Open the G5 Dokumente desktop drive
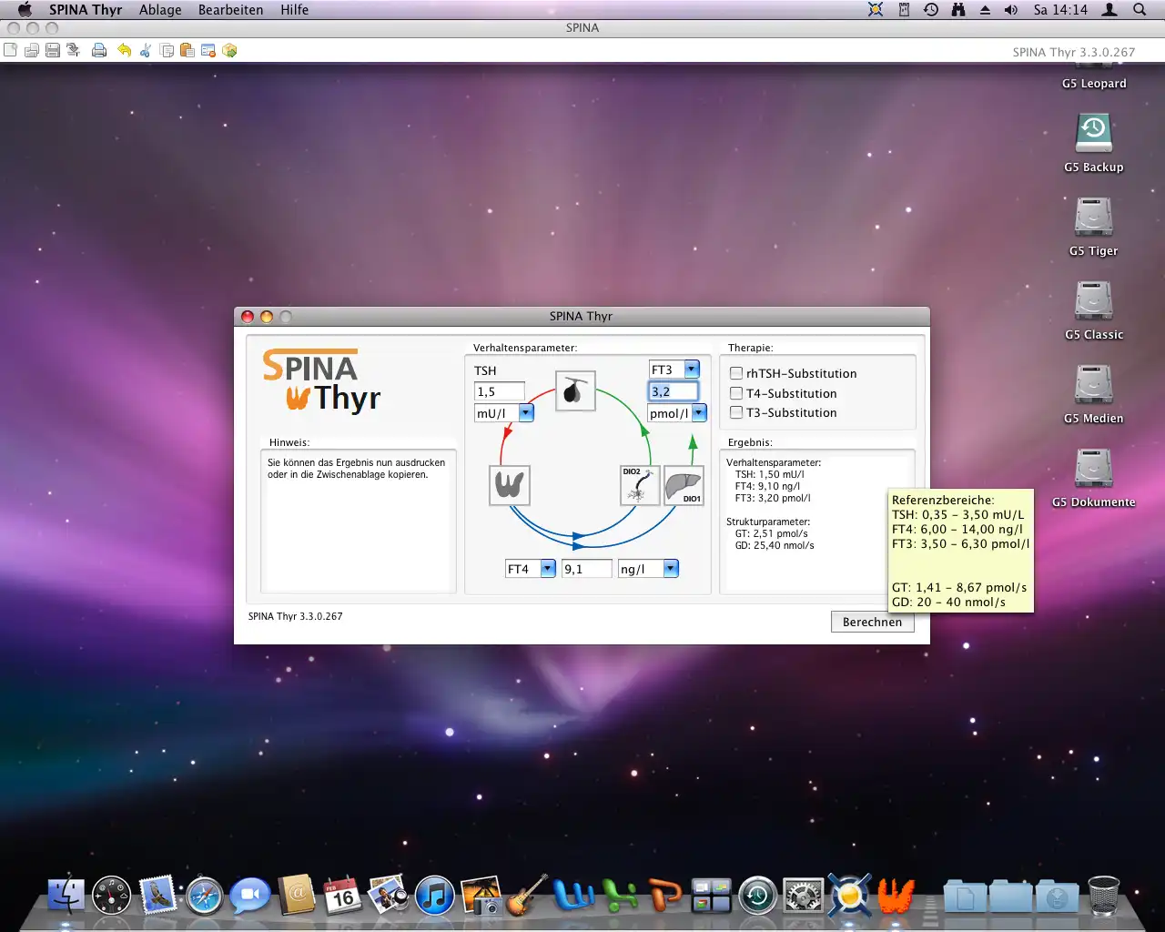This screenshot has height=932, width=1165. (x=1094, y=478)
